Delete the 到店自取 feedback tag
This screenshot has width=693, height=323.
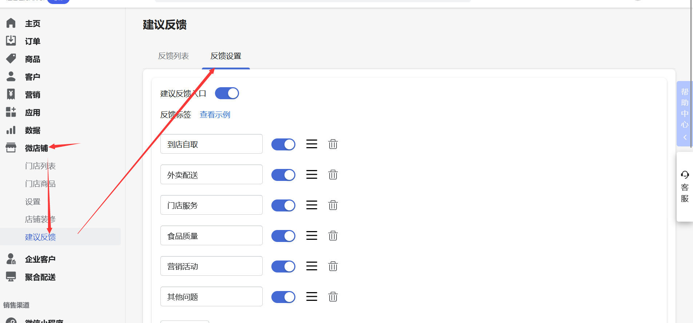[x=333, y=144]
